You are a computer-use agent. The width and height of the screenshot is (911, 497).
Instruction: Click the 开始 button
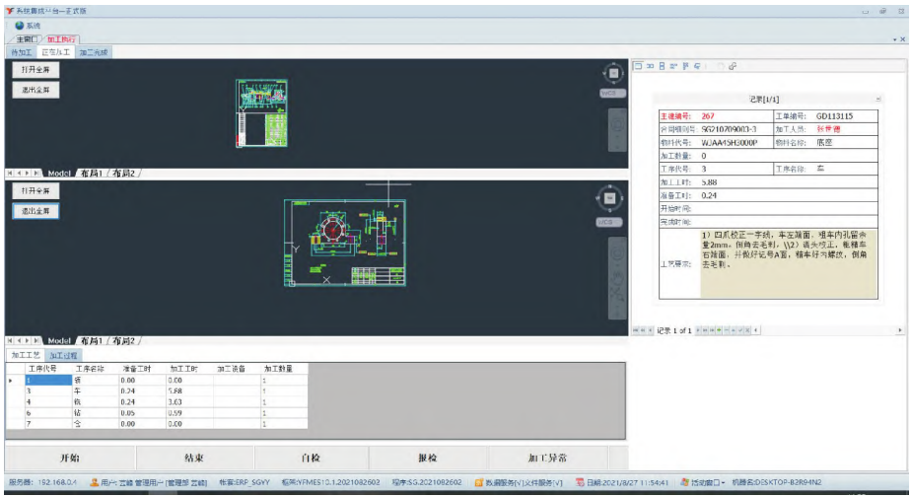click(x=69, y=458)
